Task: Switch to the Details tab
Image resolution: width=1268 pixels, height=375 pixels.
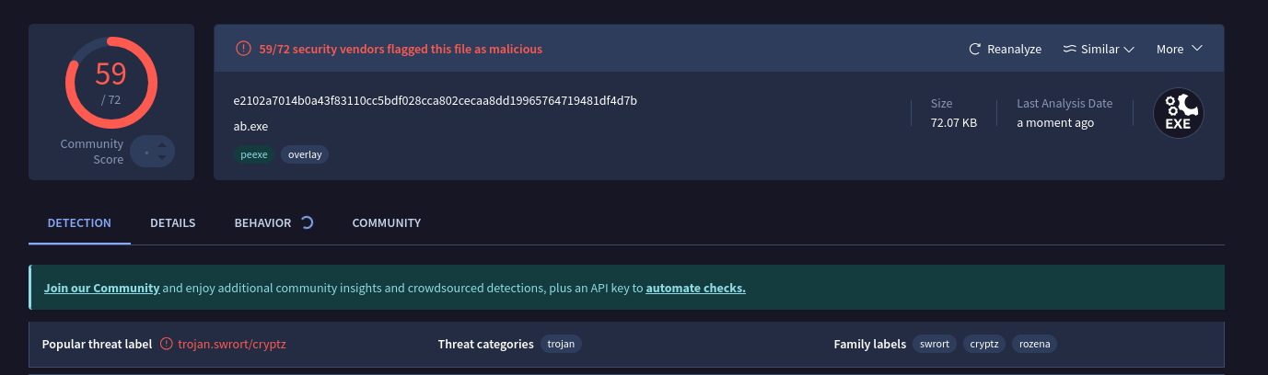Action: coord(173,222)
